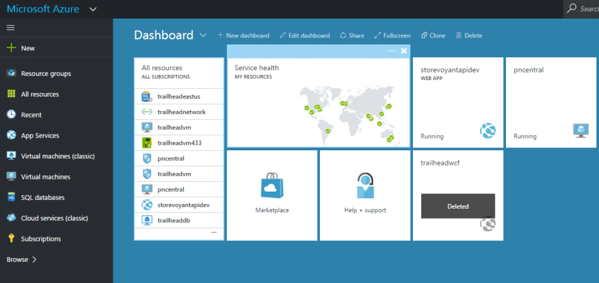Open the Dashboard selector chevron
This screenshot has height=283, width=599.
pos(203,36)
